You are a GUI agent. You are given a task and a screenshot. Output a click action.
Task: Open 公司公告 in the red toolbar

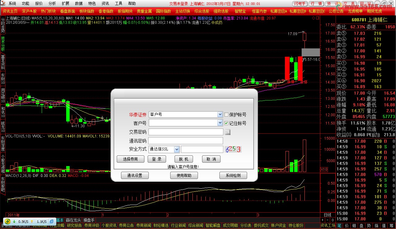pos(336,11)
